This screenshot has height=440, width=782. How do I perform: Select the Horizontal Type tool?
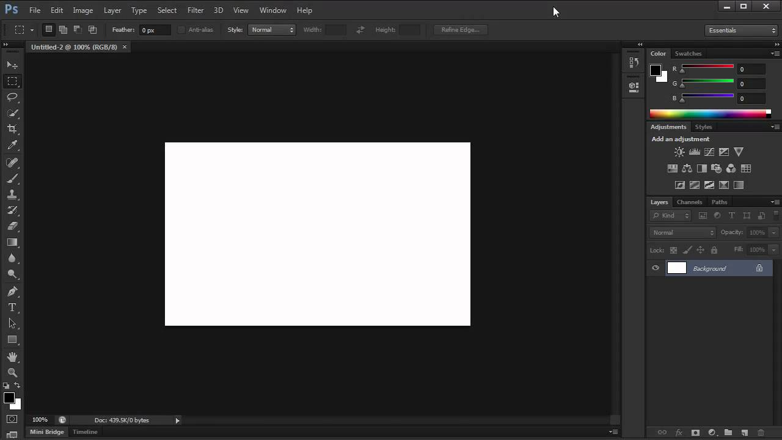pos(12,307)
